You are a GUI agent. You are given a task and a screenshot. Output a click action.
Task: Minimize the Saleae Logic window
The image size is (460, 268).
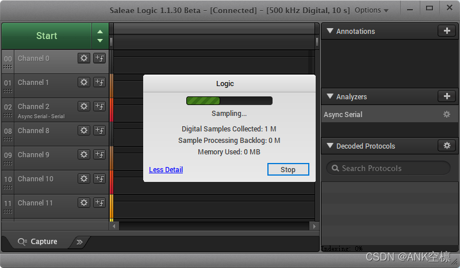410,9
